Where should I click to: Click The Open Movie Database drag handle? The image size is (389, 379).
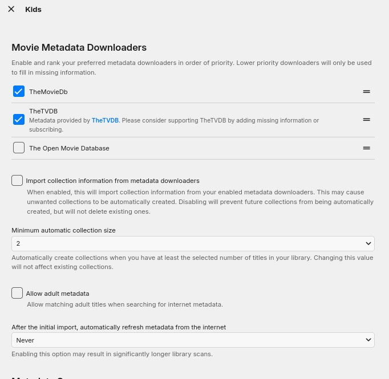367,148
